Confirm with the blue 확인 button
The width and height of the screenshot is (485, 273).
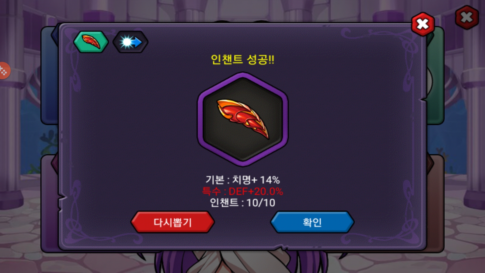point(312,222)
